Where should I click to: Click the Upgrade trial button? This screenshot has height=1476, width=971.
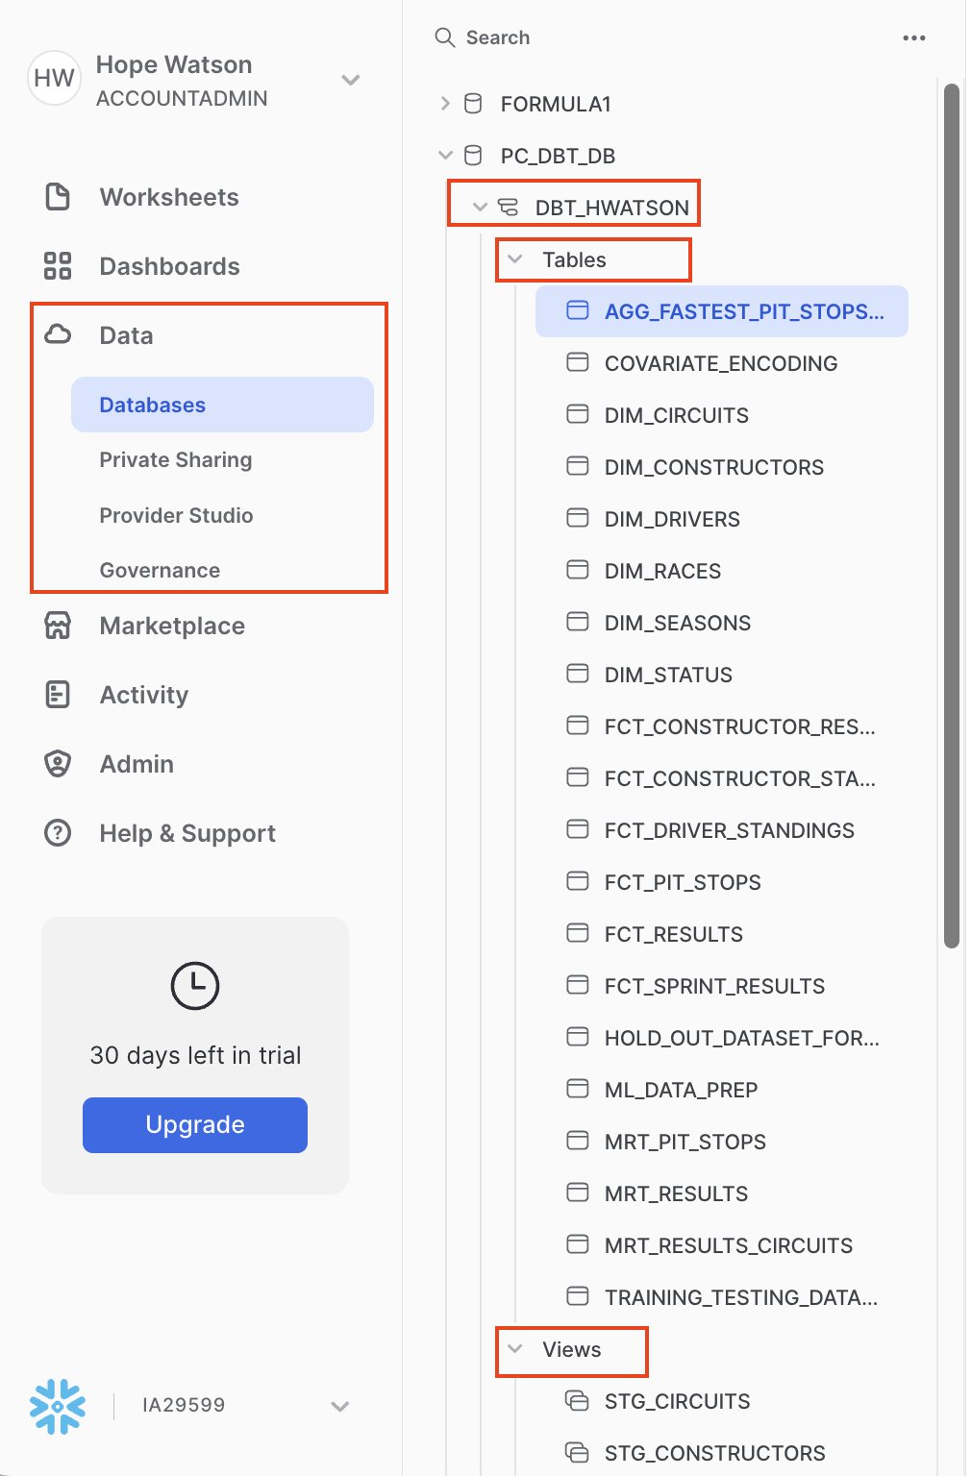point(194,1124)
